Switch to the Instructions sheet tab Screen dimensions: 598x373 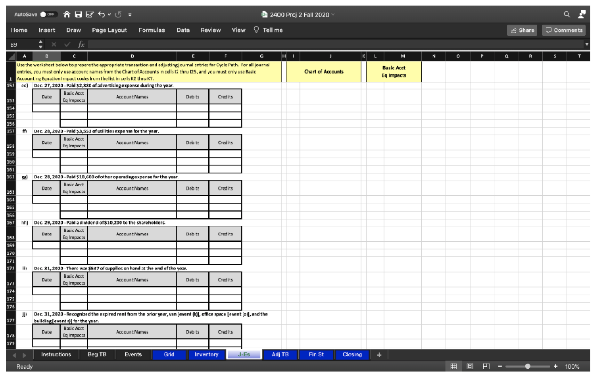56,355
